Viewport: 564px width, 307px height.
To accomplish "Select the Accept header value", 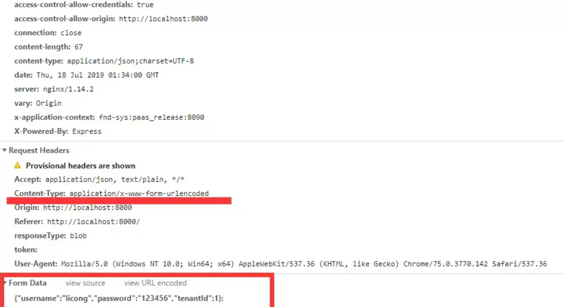I will point(115,179).
